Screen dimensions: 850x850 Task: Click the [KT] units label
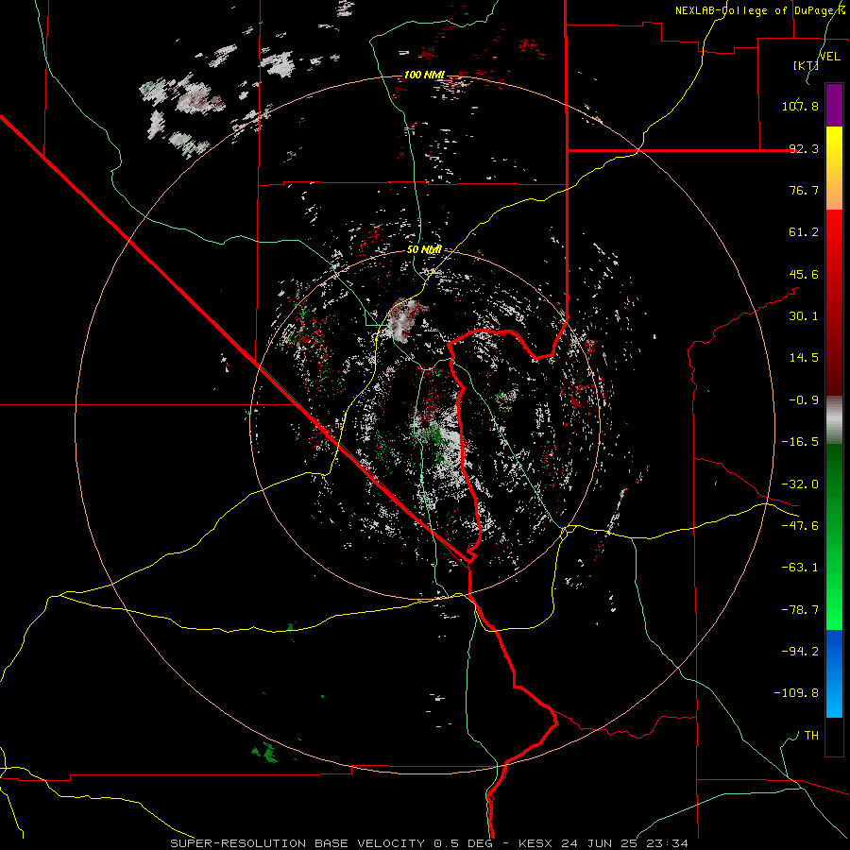(807, 65)
